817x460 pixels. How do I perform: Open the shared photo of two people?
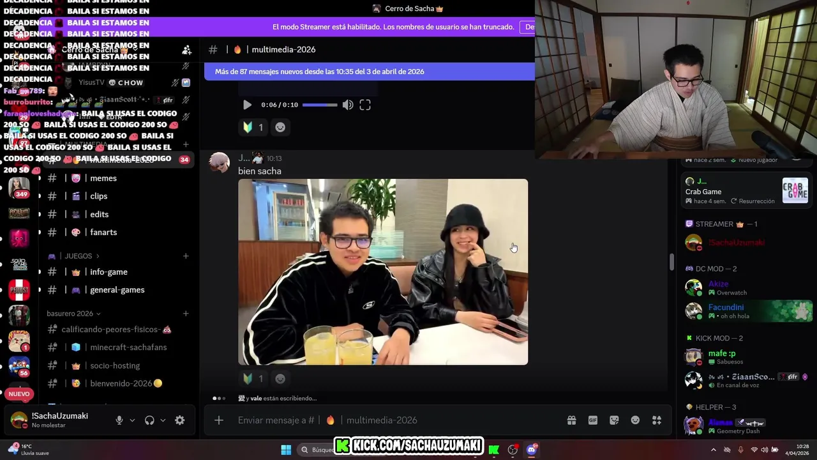pyautogui.click(x=383, y=272)
